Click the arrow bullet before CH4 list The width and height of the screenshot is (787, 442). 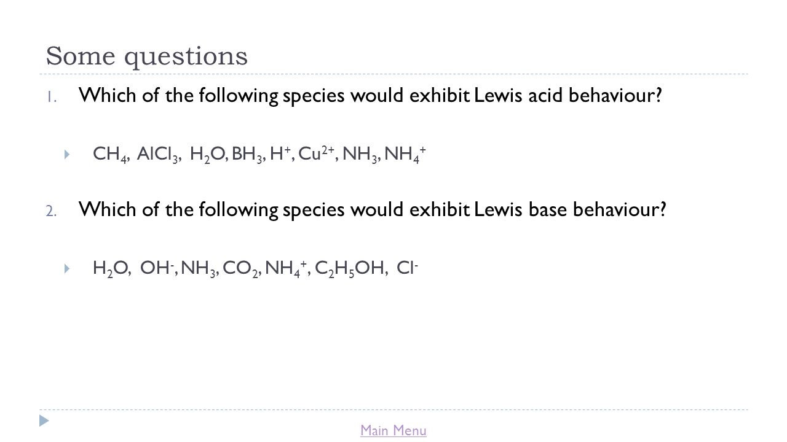click(x=67, y=153)
